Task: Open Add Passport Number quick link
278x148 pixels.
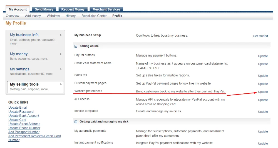Action: [24, 132]
